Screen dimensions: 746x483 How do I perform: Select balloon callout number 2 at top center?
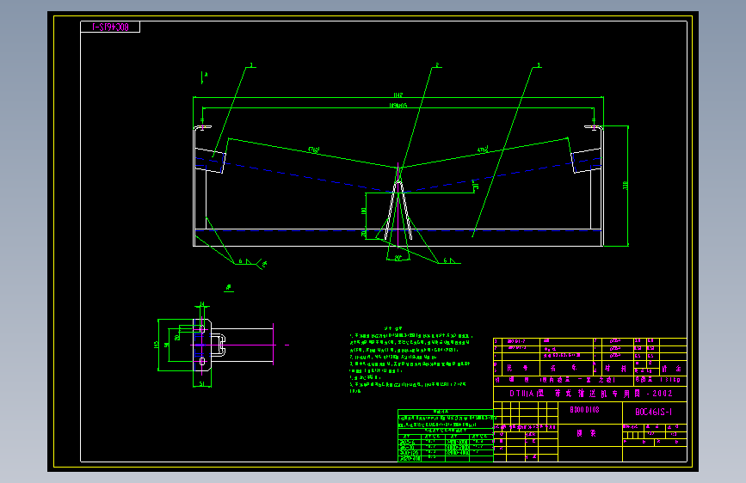[x=437, y=65]
